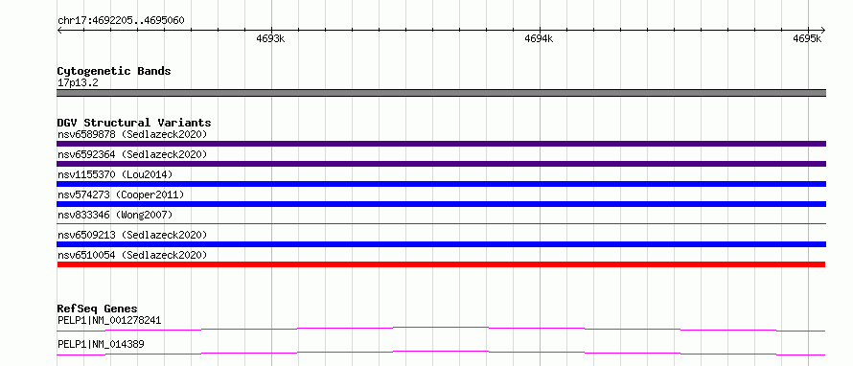This screenshot has height=366, width=853.
Task: Click the 17p13.2 band label
Action: pyautogui.click(x=78, y=83)
